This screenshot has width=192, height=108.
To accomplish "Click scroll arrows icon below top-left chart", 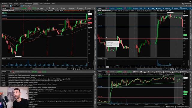I will tap(71, 69).
